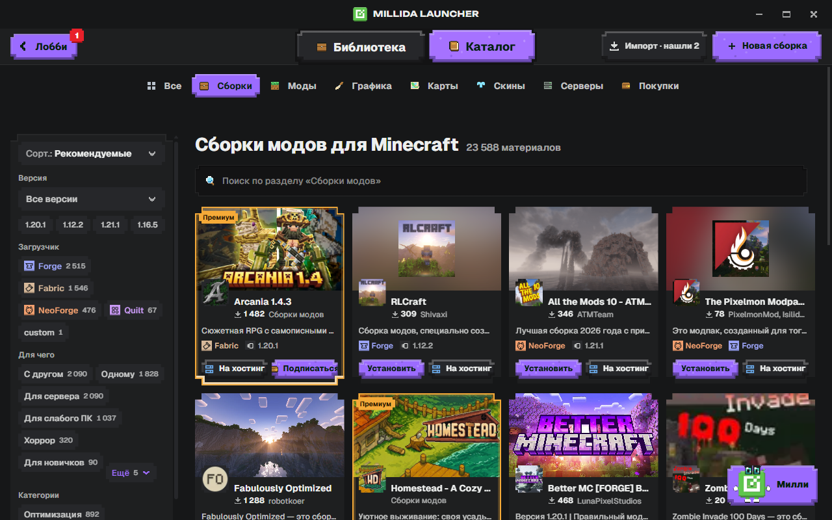
Task: Click Подписаться on Arcania card
Action: [x=305, y=369]
